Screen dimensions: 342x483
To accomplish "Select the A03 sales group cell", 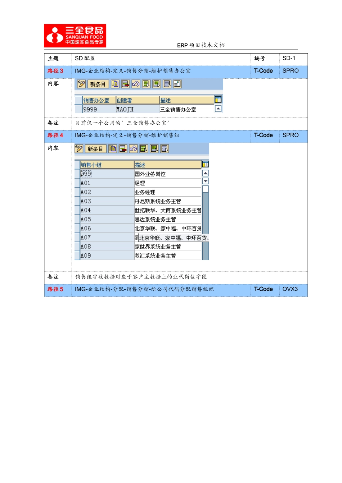I will pyautogui.click(x=107, y=201).
